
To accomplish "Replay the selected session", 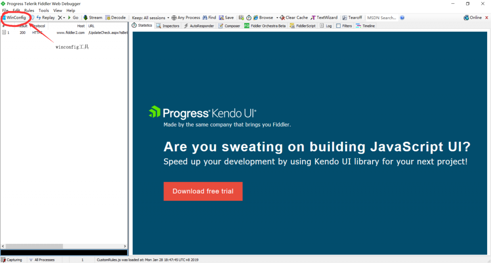I will click(x=46, y=18).
